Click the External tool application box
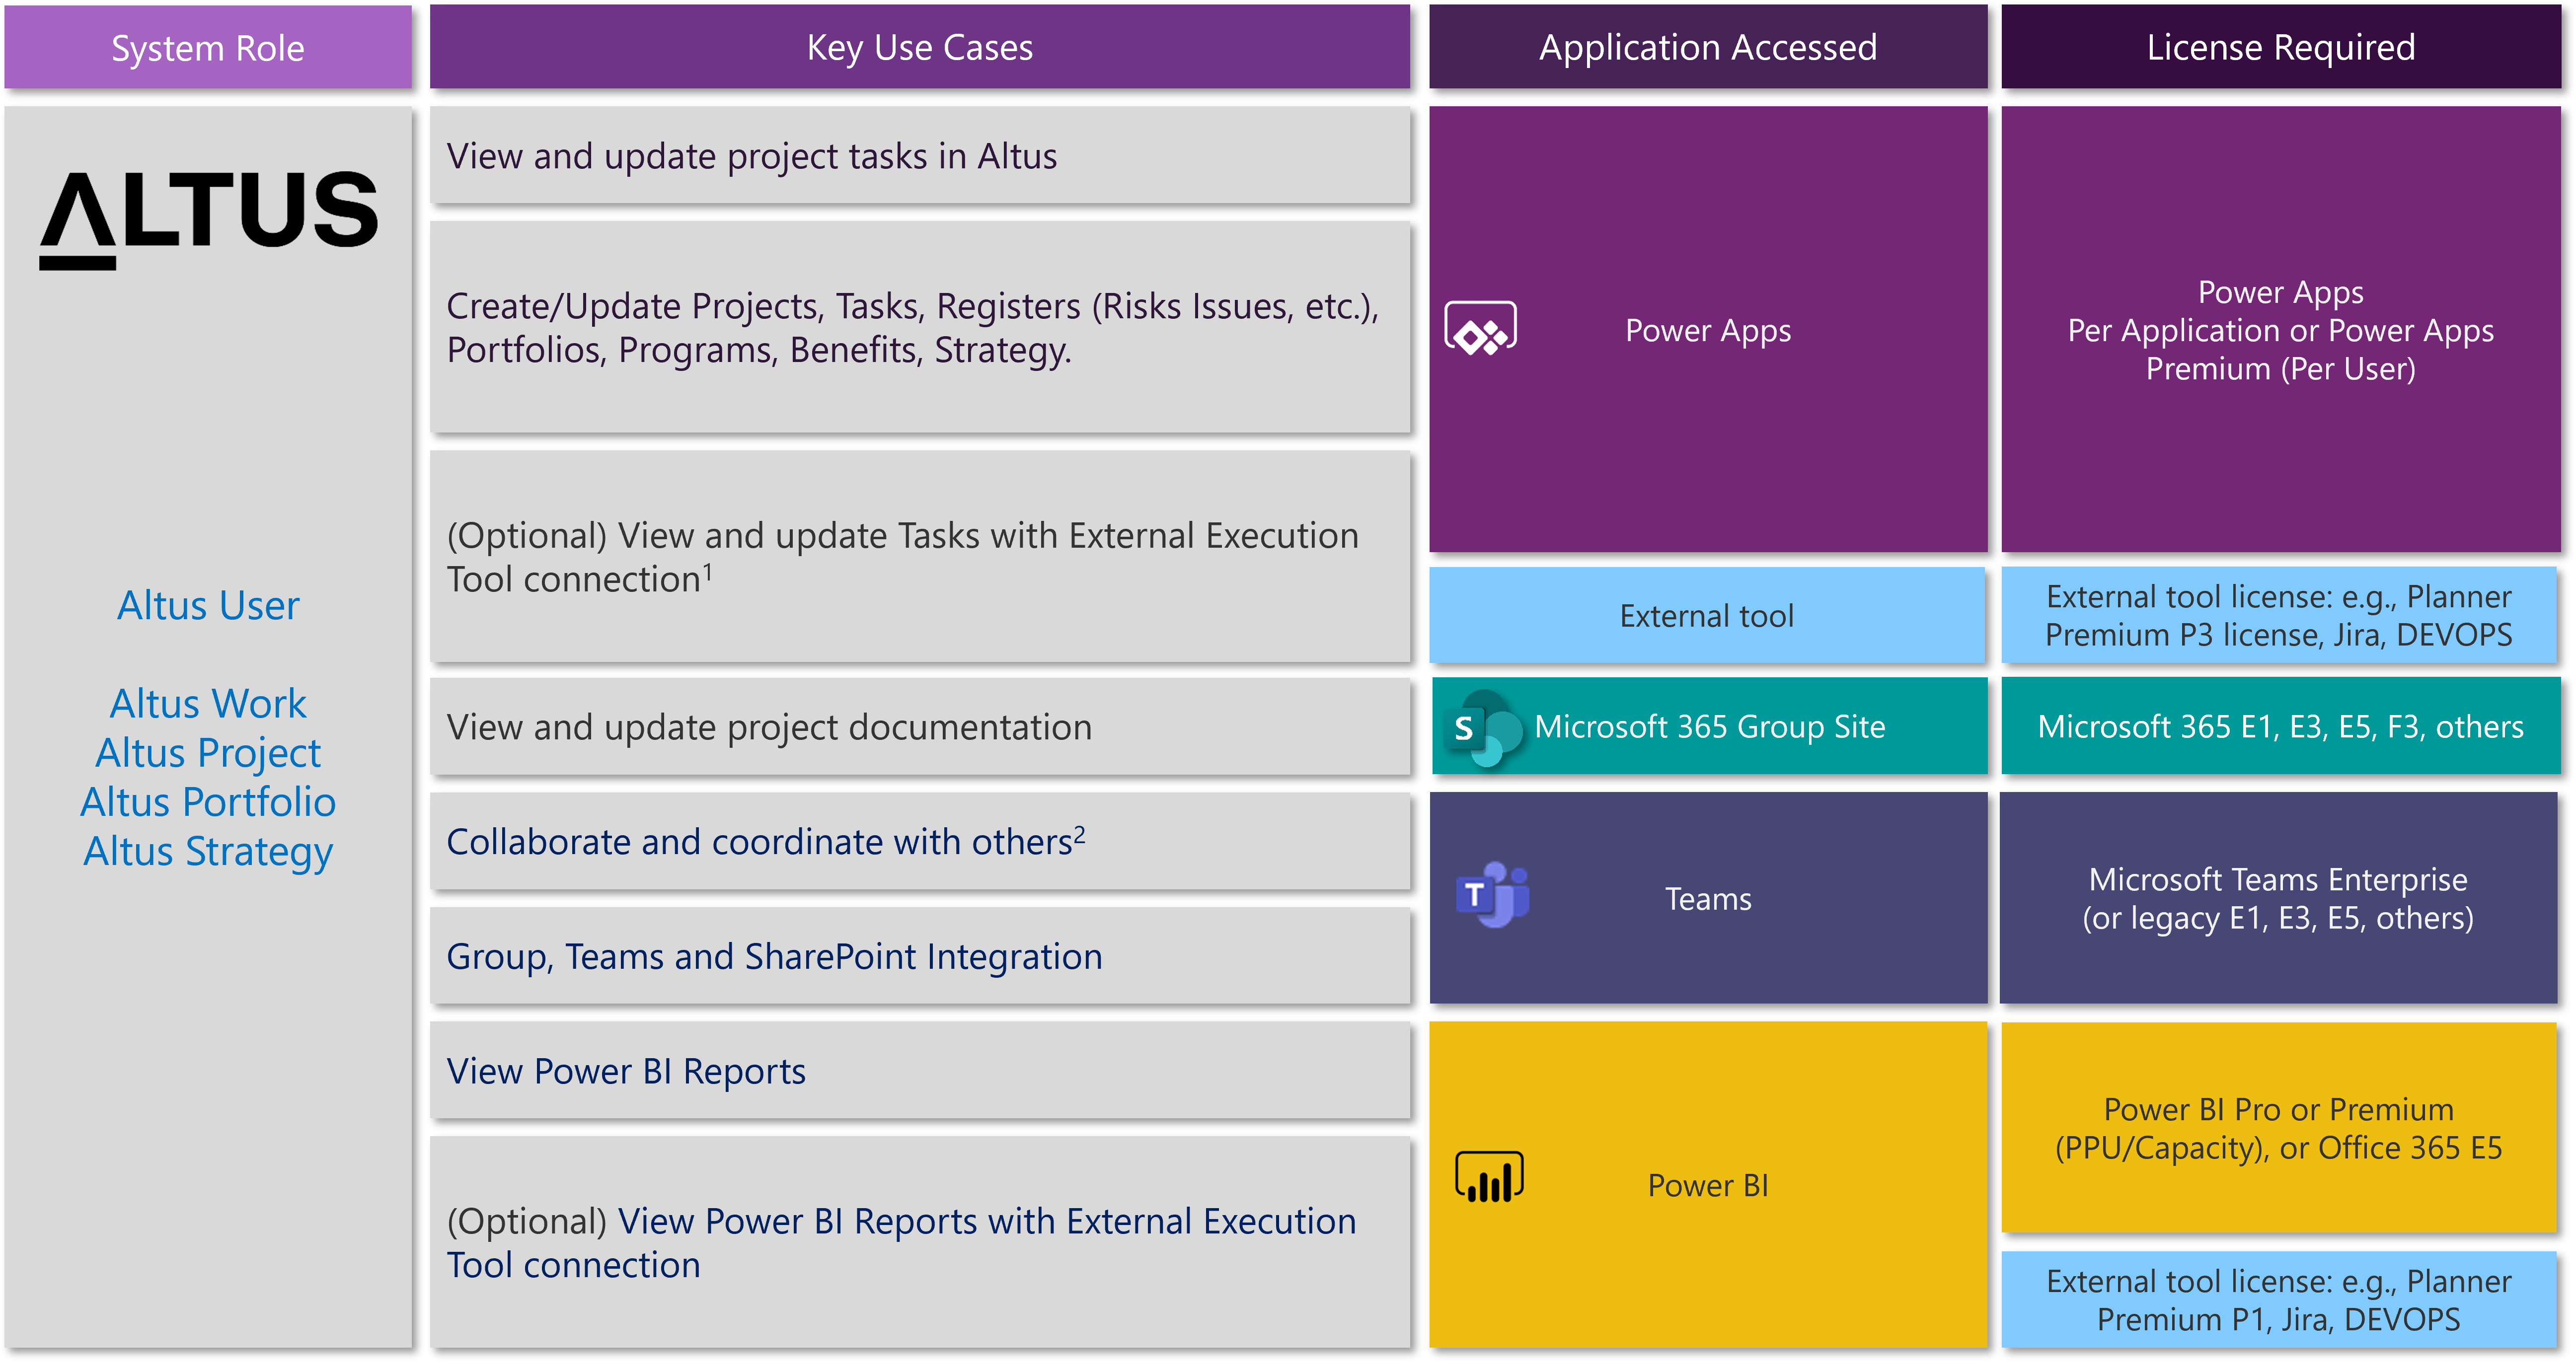The height and width of the screenshot is (1371, 2576). 1707,615
